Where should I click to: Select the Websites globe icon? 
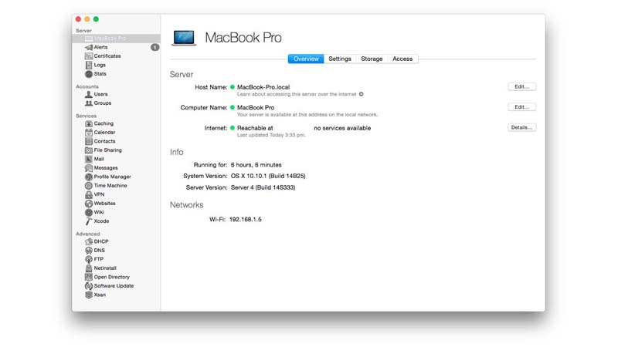(x=89, y=204)
